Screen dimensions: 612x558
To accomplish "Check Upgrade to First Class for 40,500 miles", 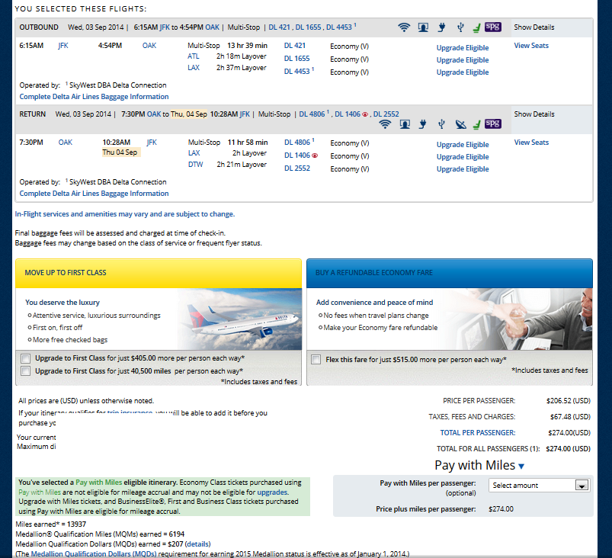I will (x=27, y=370).
